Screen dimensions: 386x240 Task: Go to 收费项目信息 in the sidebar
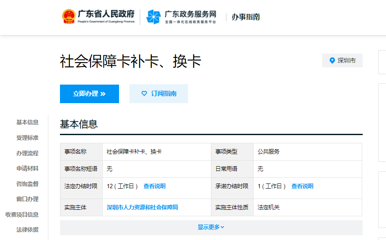click(x=22, y=215)
